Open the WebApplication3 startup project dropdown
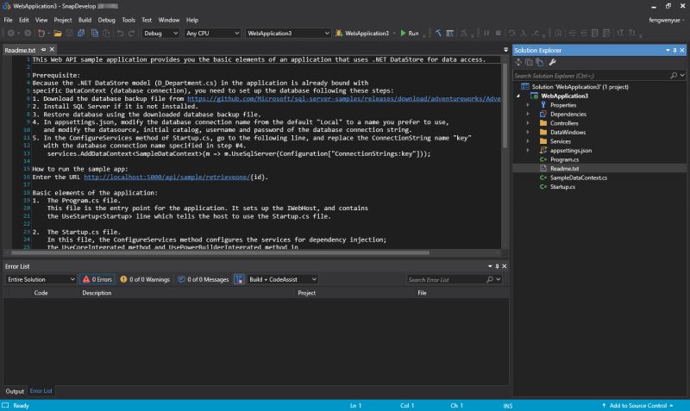The height and width of the screenshot is (411, 690). [x=288, y=33]
